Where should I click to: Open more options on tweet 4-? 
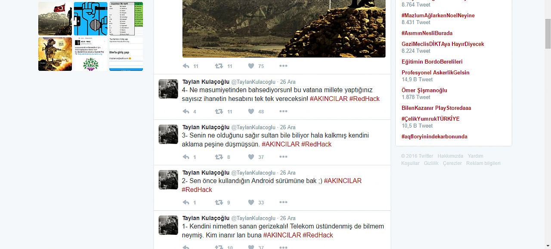click(x=283, y=112)
